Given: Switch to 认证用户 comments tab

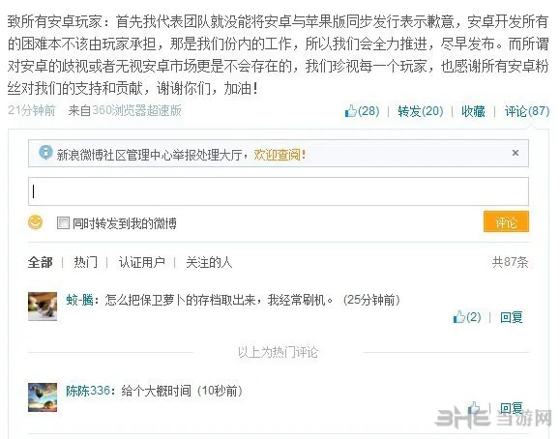Looking at the screenshot, I should [x=142, y=263].
